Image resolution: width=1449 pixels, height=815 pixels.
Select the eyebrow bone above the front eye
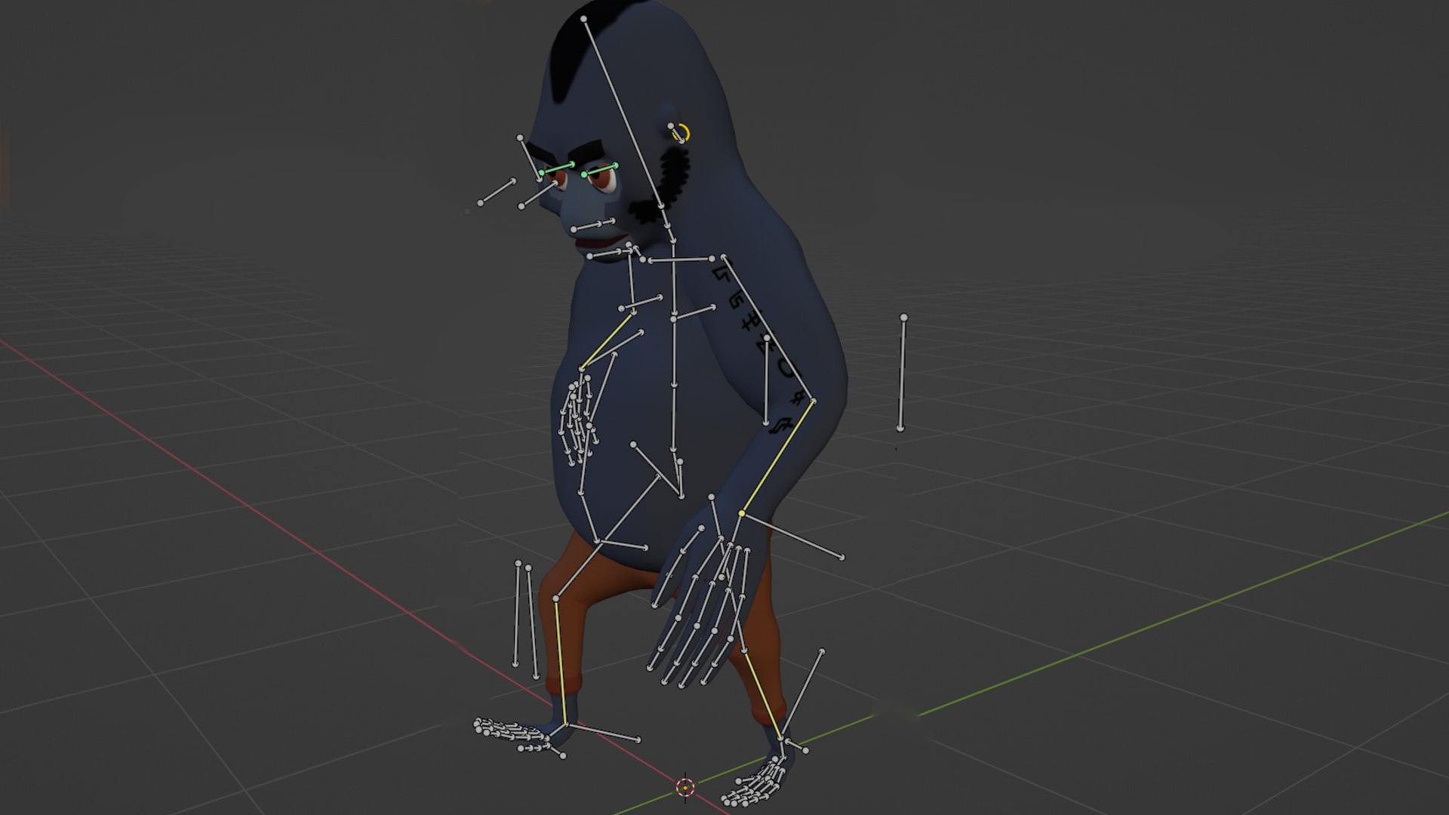[530, 158]
